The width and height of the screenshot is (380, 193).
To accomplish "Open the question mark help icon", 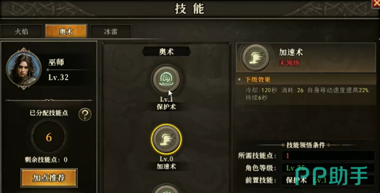I will point(85,114).
